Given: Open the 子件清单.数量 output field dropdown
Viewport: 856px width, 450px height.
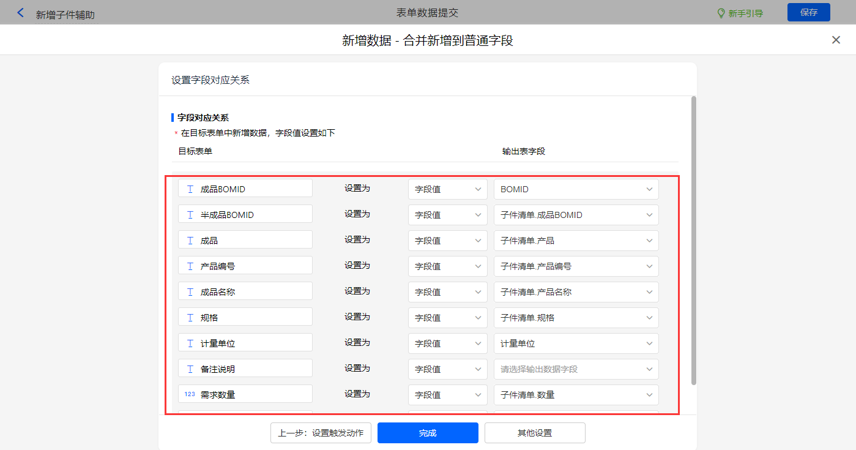Looking at the screenshot, I should 576,395.
